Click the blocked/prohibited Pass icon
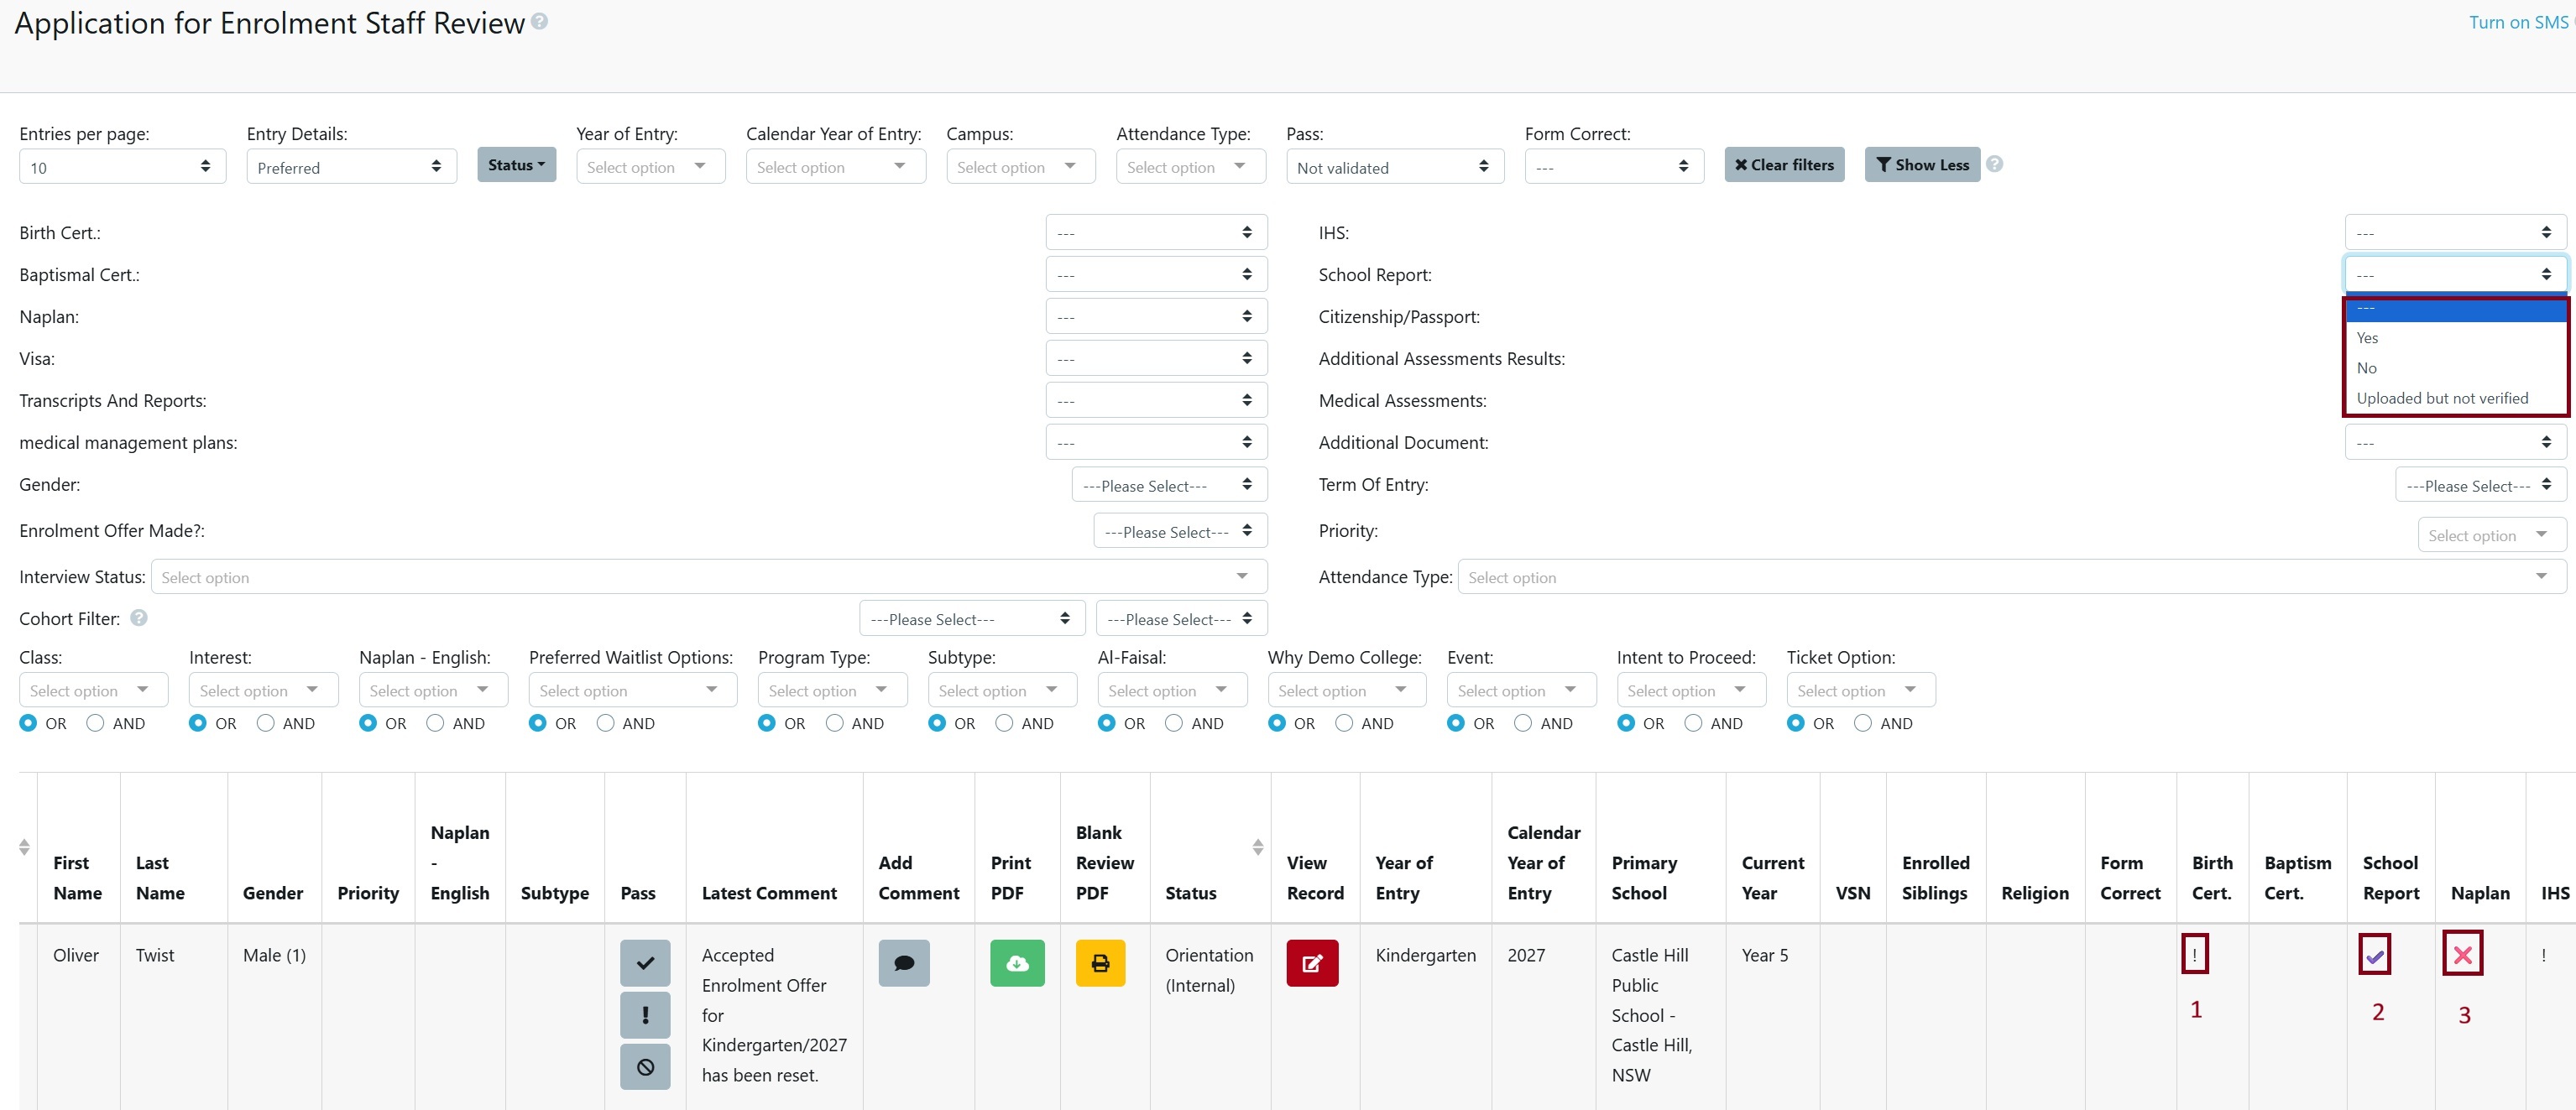This screenshot has height=1110, width=2576. 645,1067
